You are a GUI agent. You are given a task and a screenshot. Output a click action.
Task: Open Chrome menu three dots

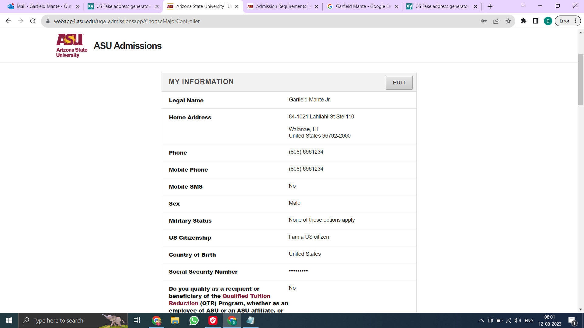click(x=575, y=21)
